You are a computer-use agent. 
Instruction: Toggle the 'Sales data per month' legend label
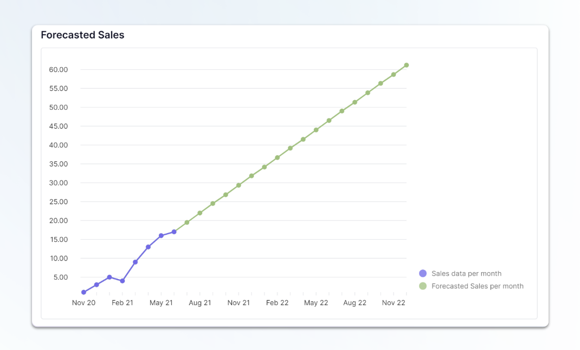tap(467, 274)
